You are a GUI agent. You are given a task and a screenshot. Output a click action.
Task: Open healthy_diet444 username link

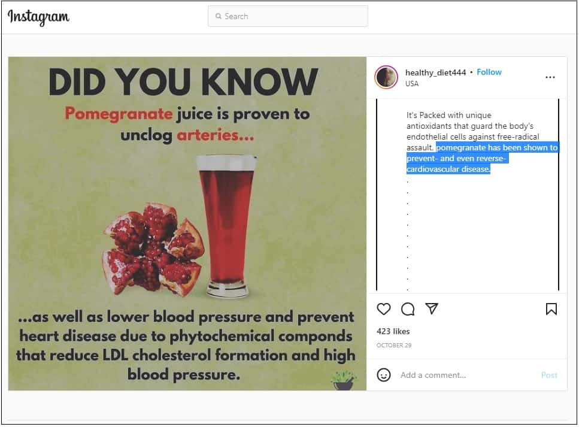[435, 72]
